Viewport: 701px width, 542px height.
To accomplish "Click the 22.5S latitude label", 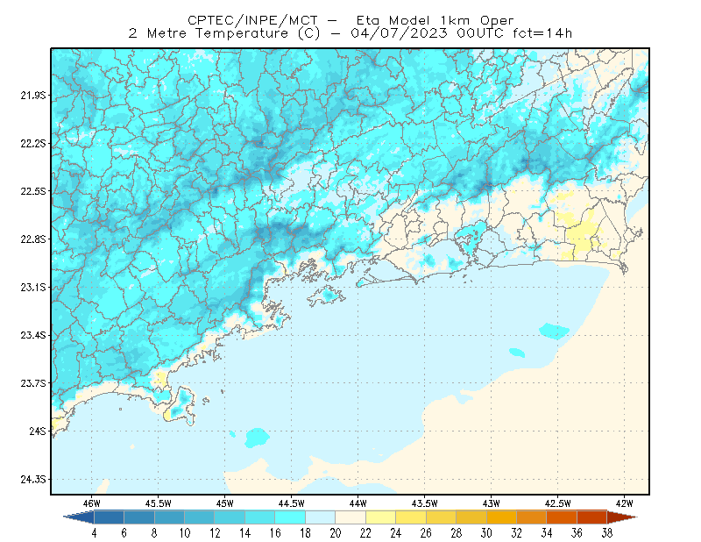I will (33, 191).
